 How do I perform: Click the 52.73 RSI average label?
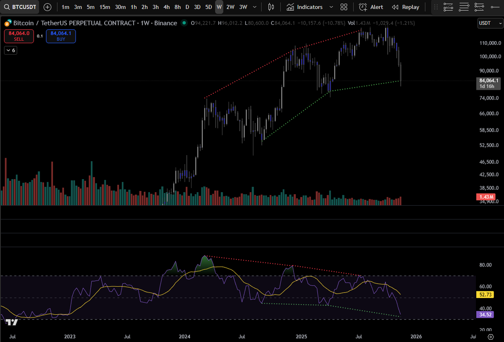pyautogui.click(x=485, y=295)
